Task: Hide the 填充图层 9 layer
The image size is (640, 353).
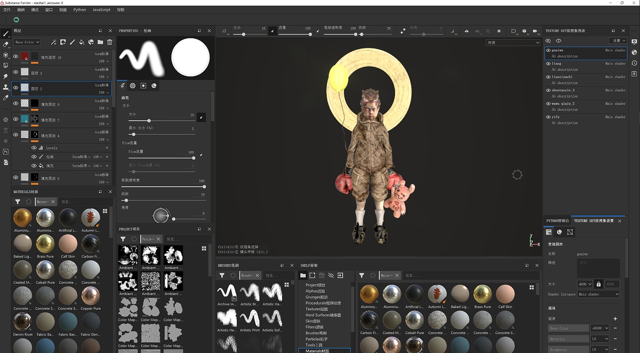Action: click(15, 103)
